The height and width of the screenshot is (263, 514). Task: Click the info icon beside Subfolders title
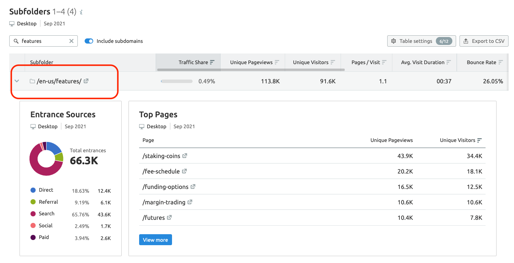tap(81, 12)
